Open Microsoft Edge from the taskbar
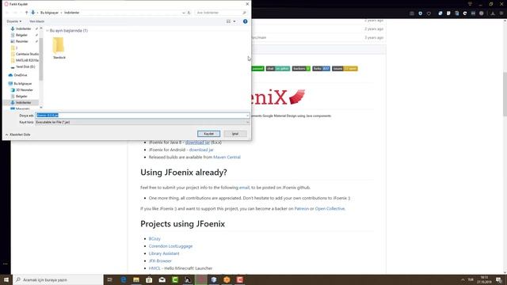 [x=124, y=279]
